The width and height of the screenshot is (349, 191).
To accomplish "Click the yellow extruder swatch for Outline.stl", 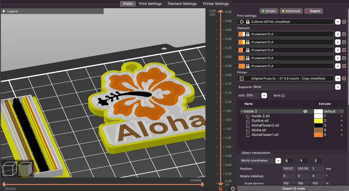I will (x=318, y=121).
